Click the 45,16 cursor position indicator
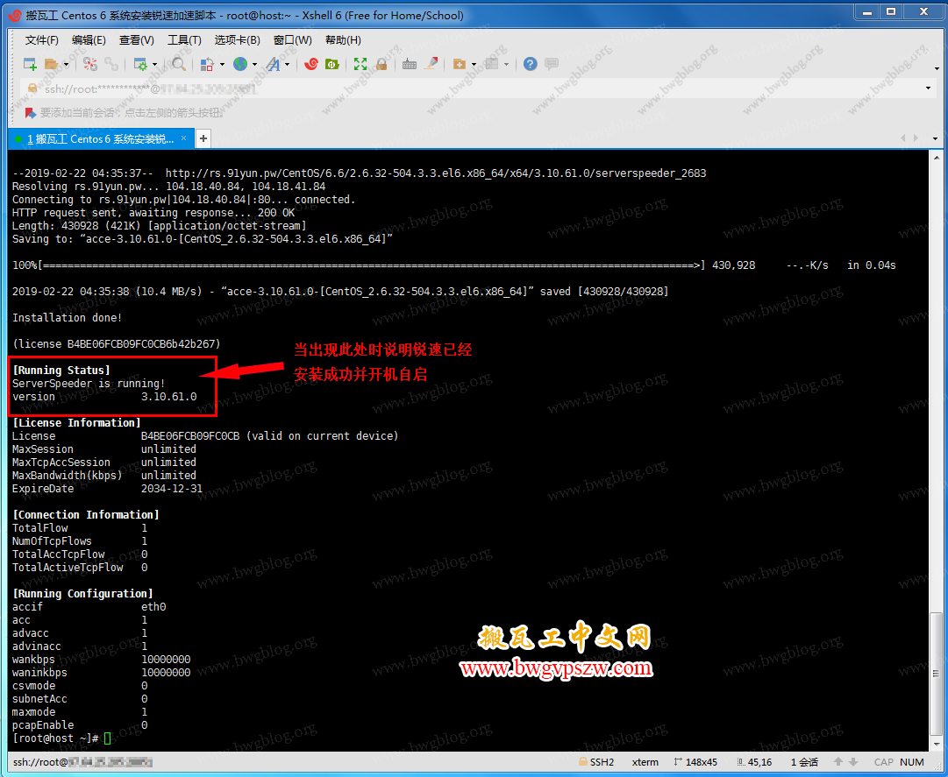The height and width of the screenshot is (777, 948). [x=754, y=762]
